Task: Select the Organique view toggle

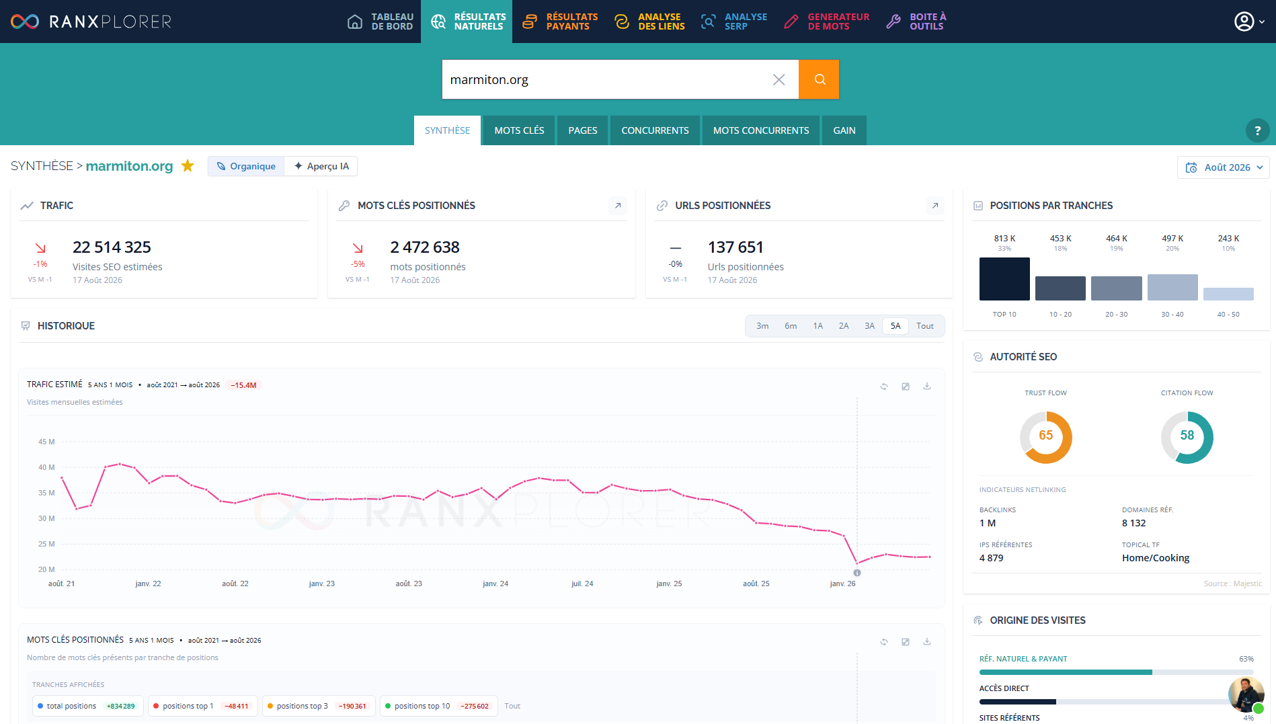Action: point(246,166)
